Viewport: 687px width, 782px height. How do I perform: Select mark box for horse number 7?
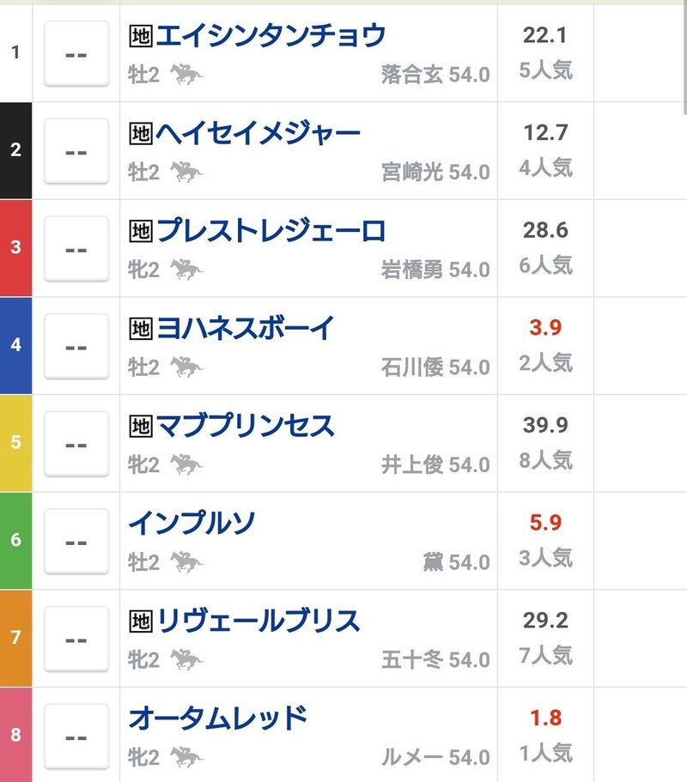click(x=76, y=639)
